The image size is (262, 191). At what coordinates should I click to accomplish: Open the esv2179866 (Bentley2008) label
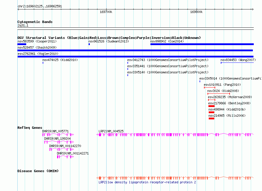click(229, 103)
